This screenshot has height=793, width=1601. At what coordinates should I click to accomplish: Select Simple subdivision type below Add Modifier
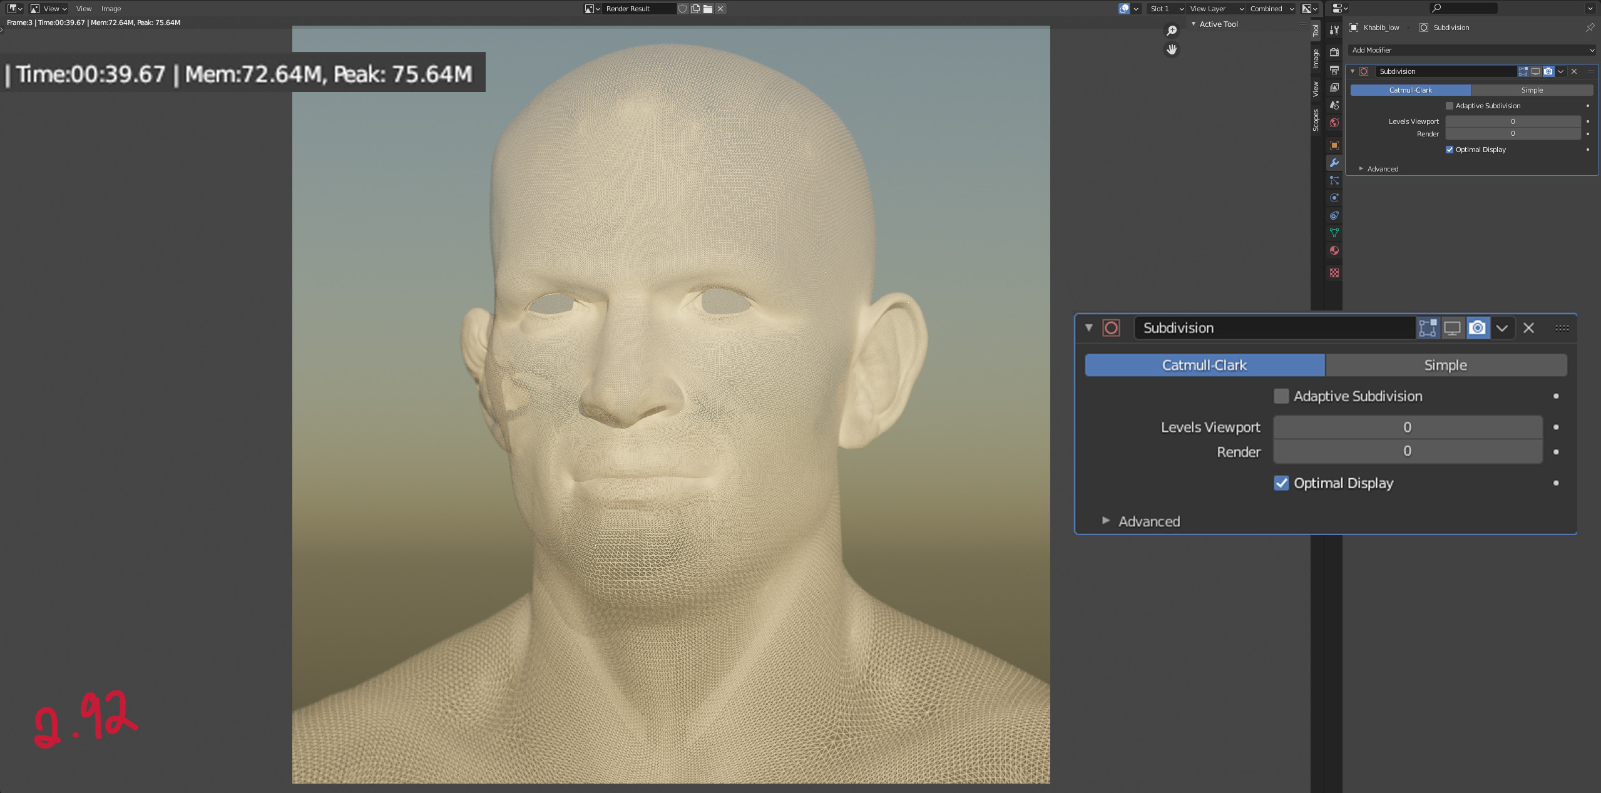pos(1532,90)
